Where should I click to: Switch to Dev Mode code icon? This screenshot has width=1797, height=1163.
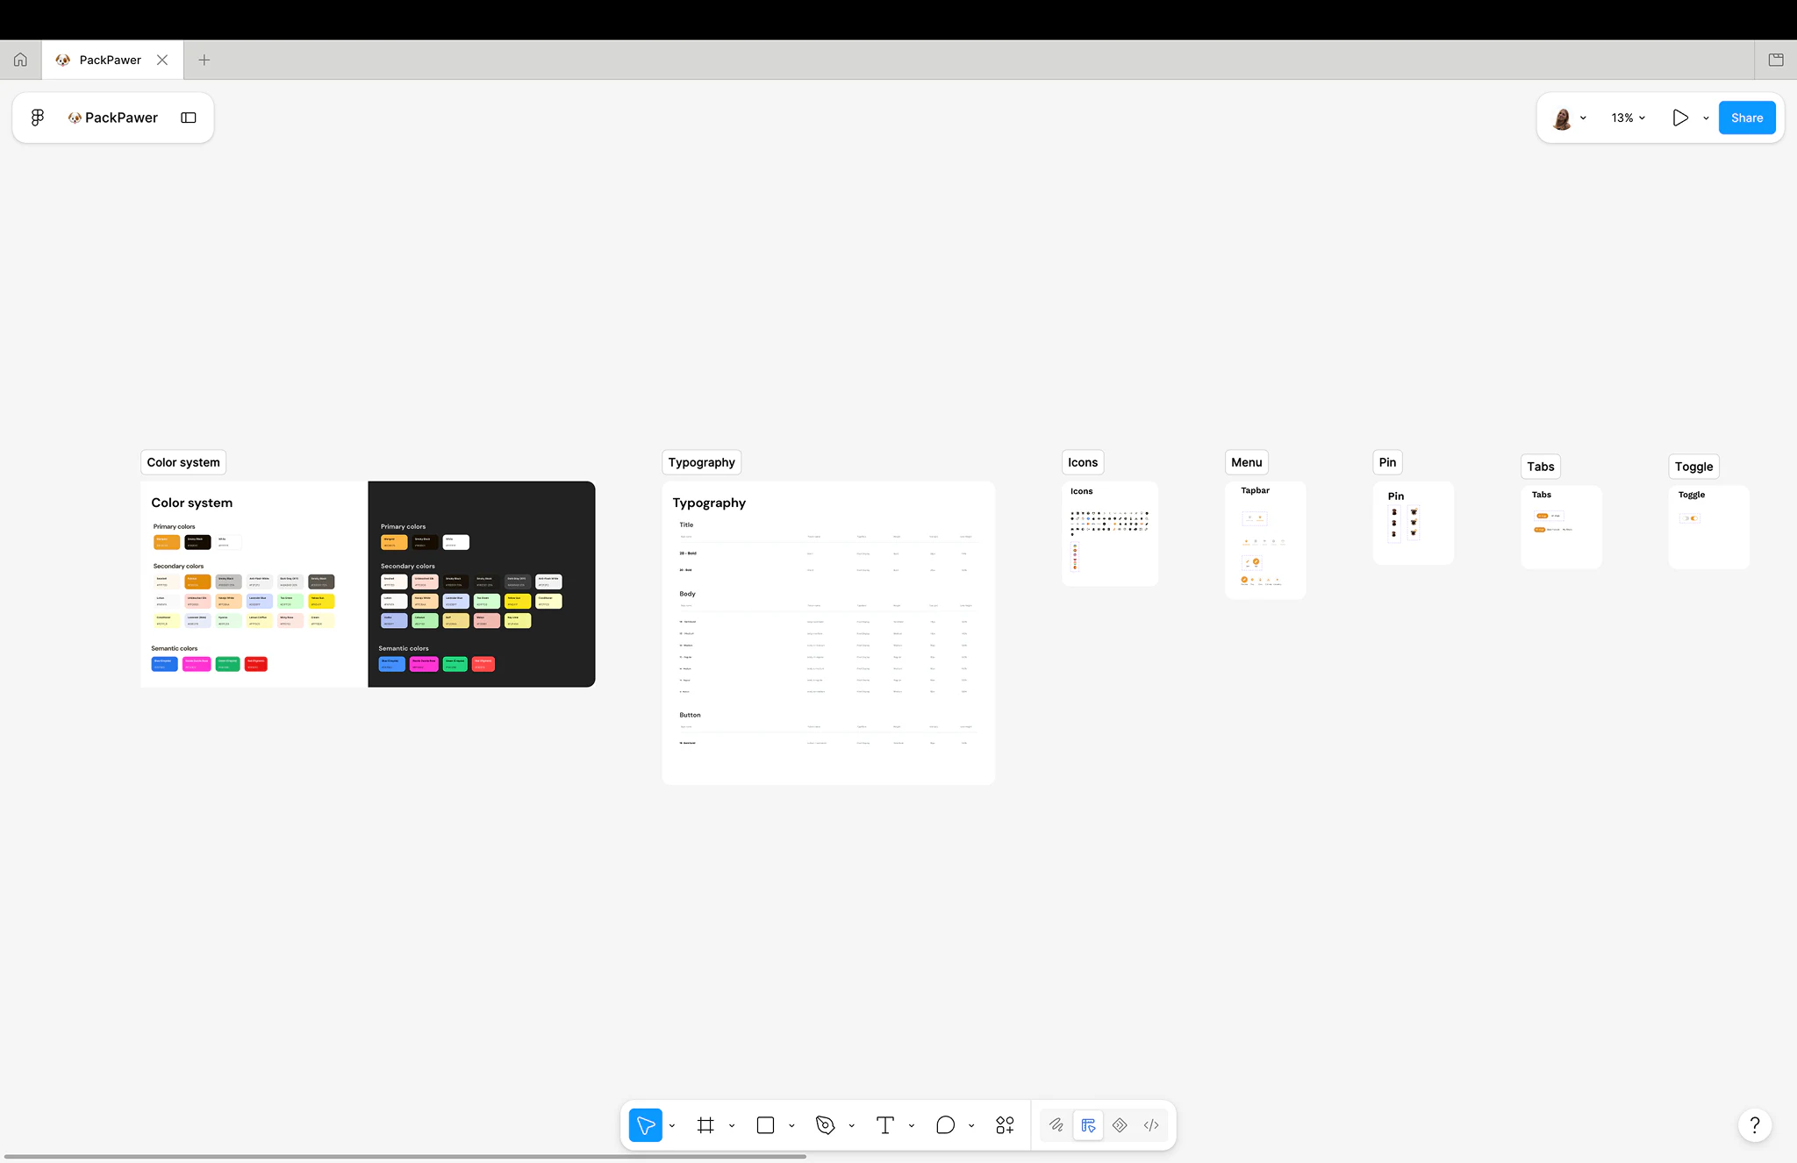click(x=1151, y=1124)
